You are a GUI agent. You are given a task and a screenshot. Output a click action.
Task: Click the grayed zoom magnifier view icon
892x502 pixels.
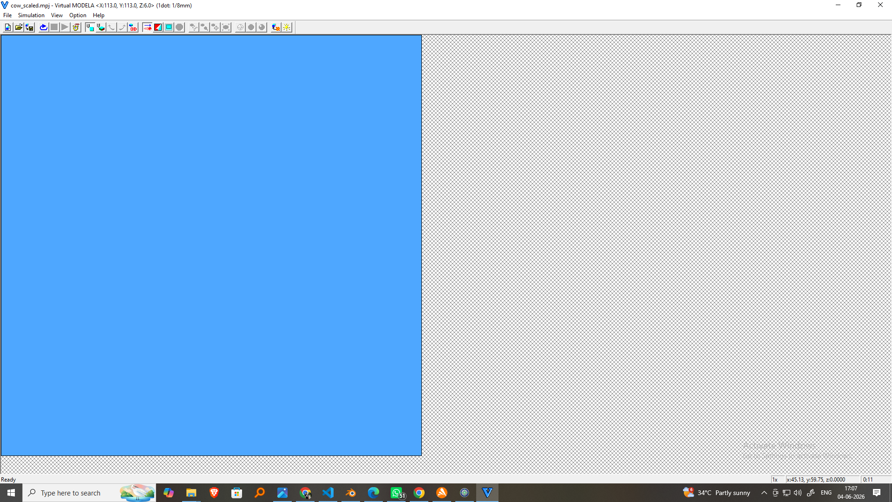point(204,27)
